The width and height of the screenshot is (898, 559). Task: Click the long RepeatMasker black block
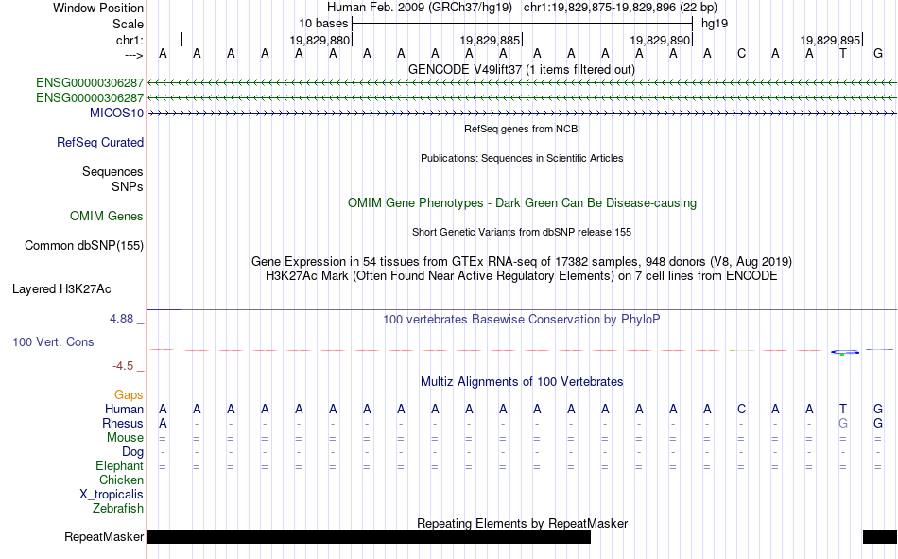click(369, 536)
